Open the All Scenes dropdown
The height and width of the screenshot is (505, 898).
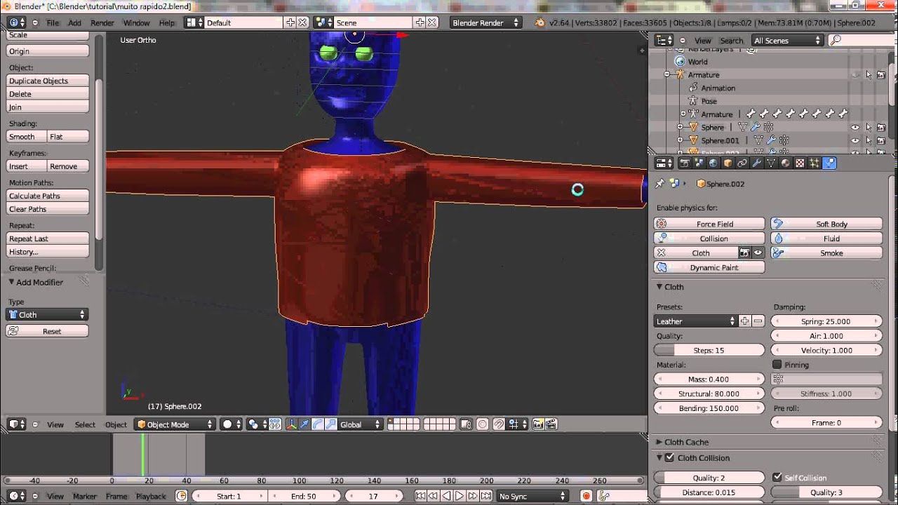coord(787,41)
